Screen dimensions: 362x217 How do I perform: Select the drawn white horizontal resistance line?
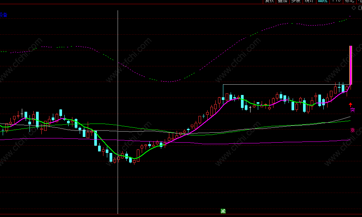[x=286, y=85]
